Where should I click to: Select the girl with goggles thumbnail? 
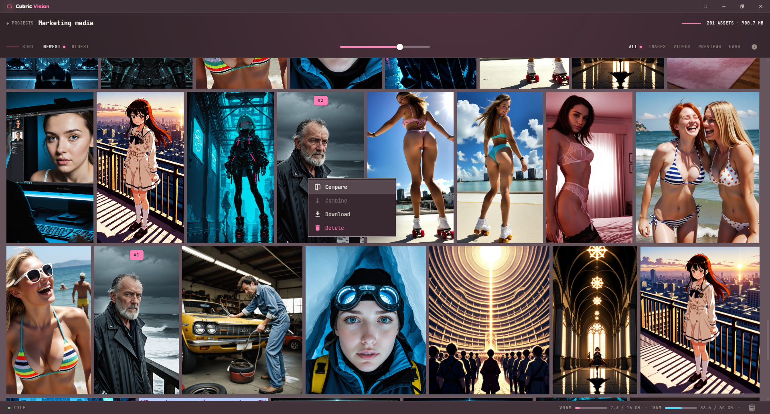tap(366, 320)
